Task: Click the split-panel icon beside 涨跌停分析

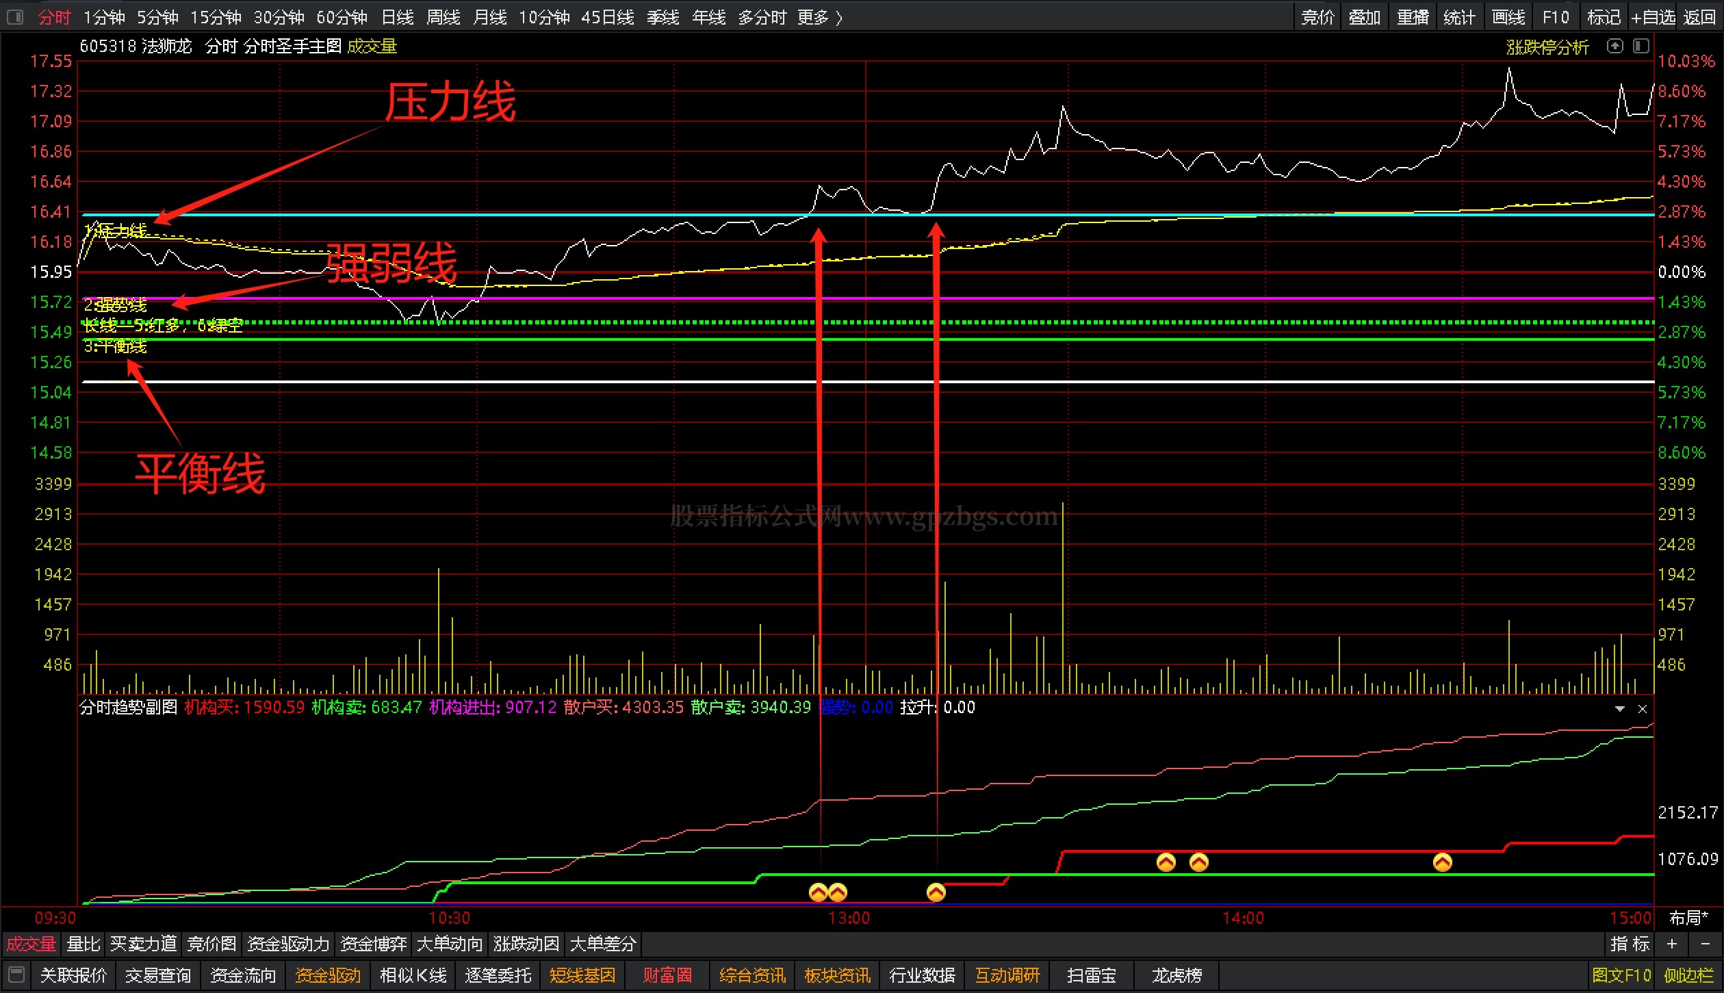Action: (x=1641, y=47)
